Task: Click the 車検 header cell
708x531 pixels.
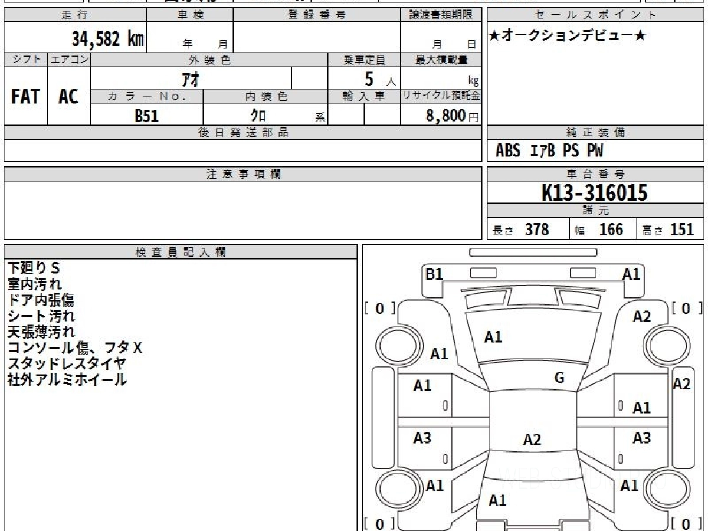Action: coord(190,15)
